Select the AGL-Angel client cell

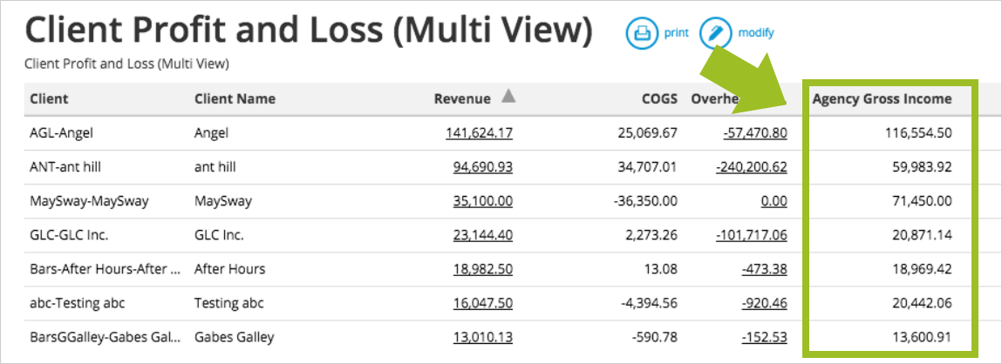point(61,133)
